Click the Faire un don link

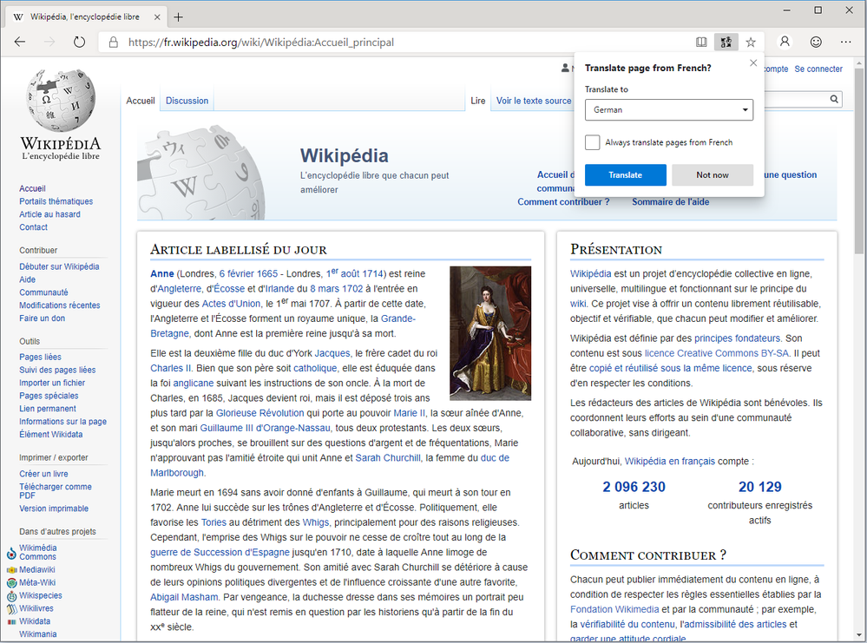click(42, 318)
